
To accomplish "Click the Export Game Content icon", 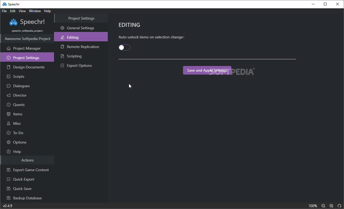I will 8,170.
